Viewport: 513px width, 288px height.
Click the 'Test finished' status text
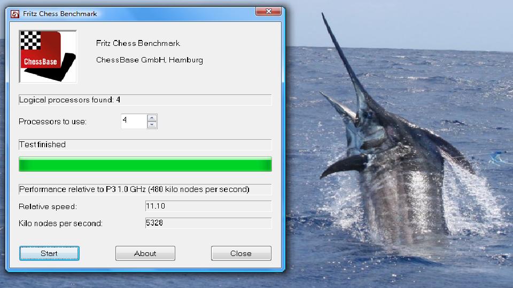coord(43,145)
